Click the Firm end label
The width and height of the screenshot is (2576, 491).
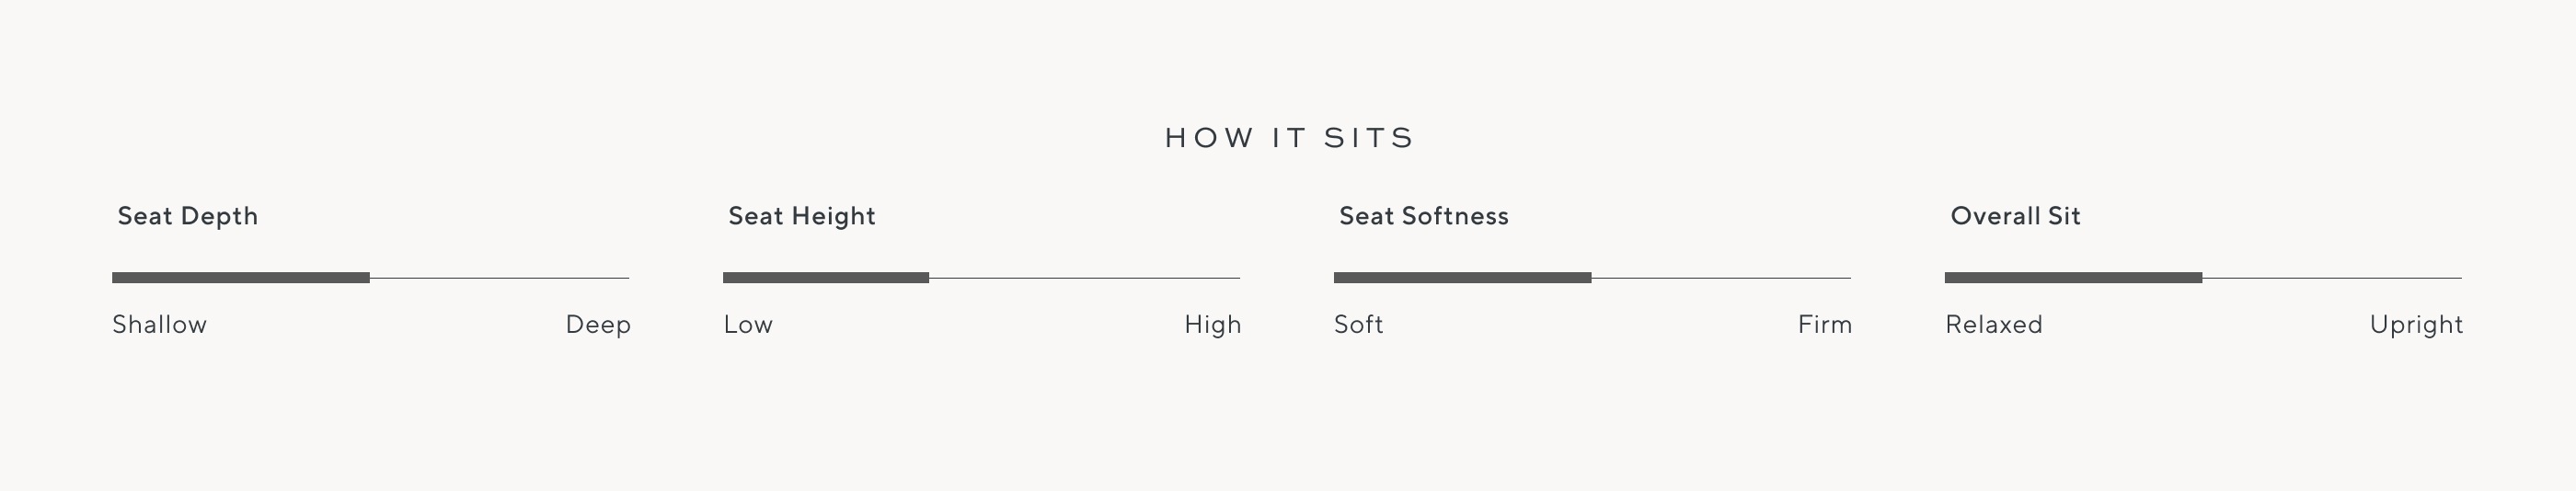click(x=1824, y=325)
